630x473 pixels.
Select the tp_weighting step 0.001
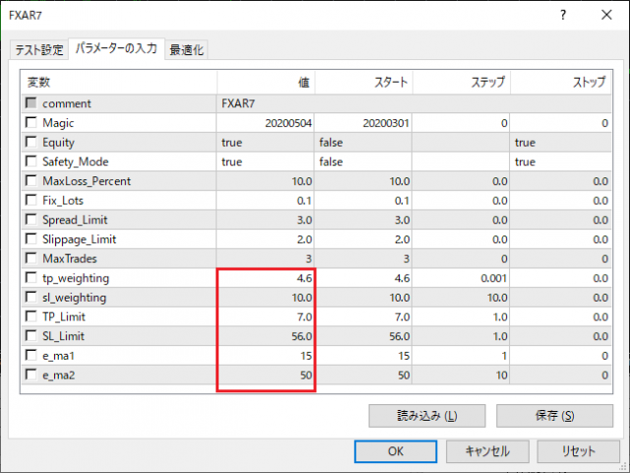point(462,278)
